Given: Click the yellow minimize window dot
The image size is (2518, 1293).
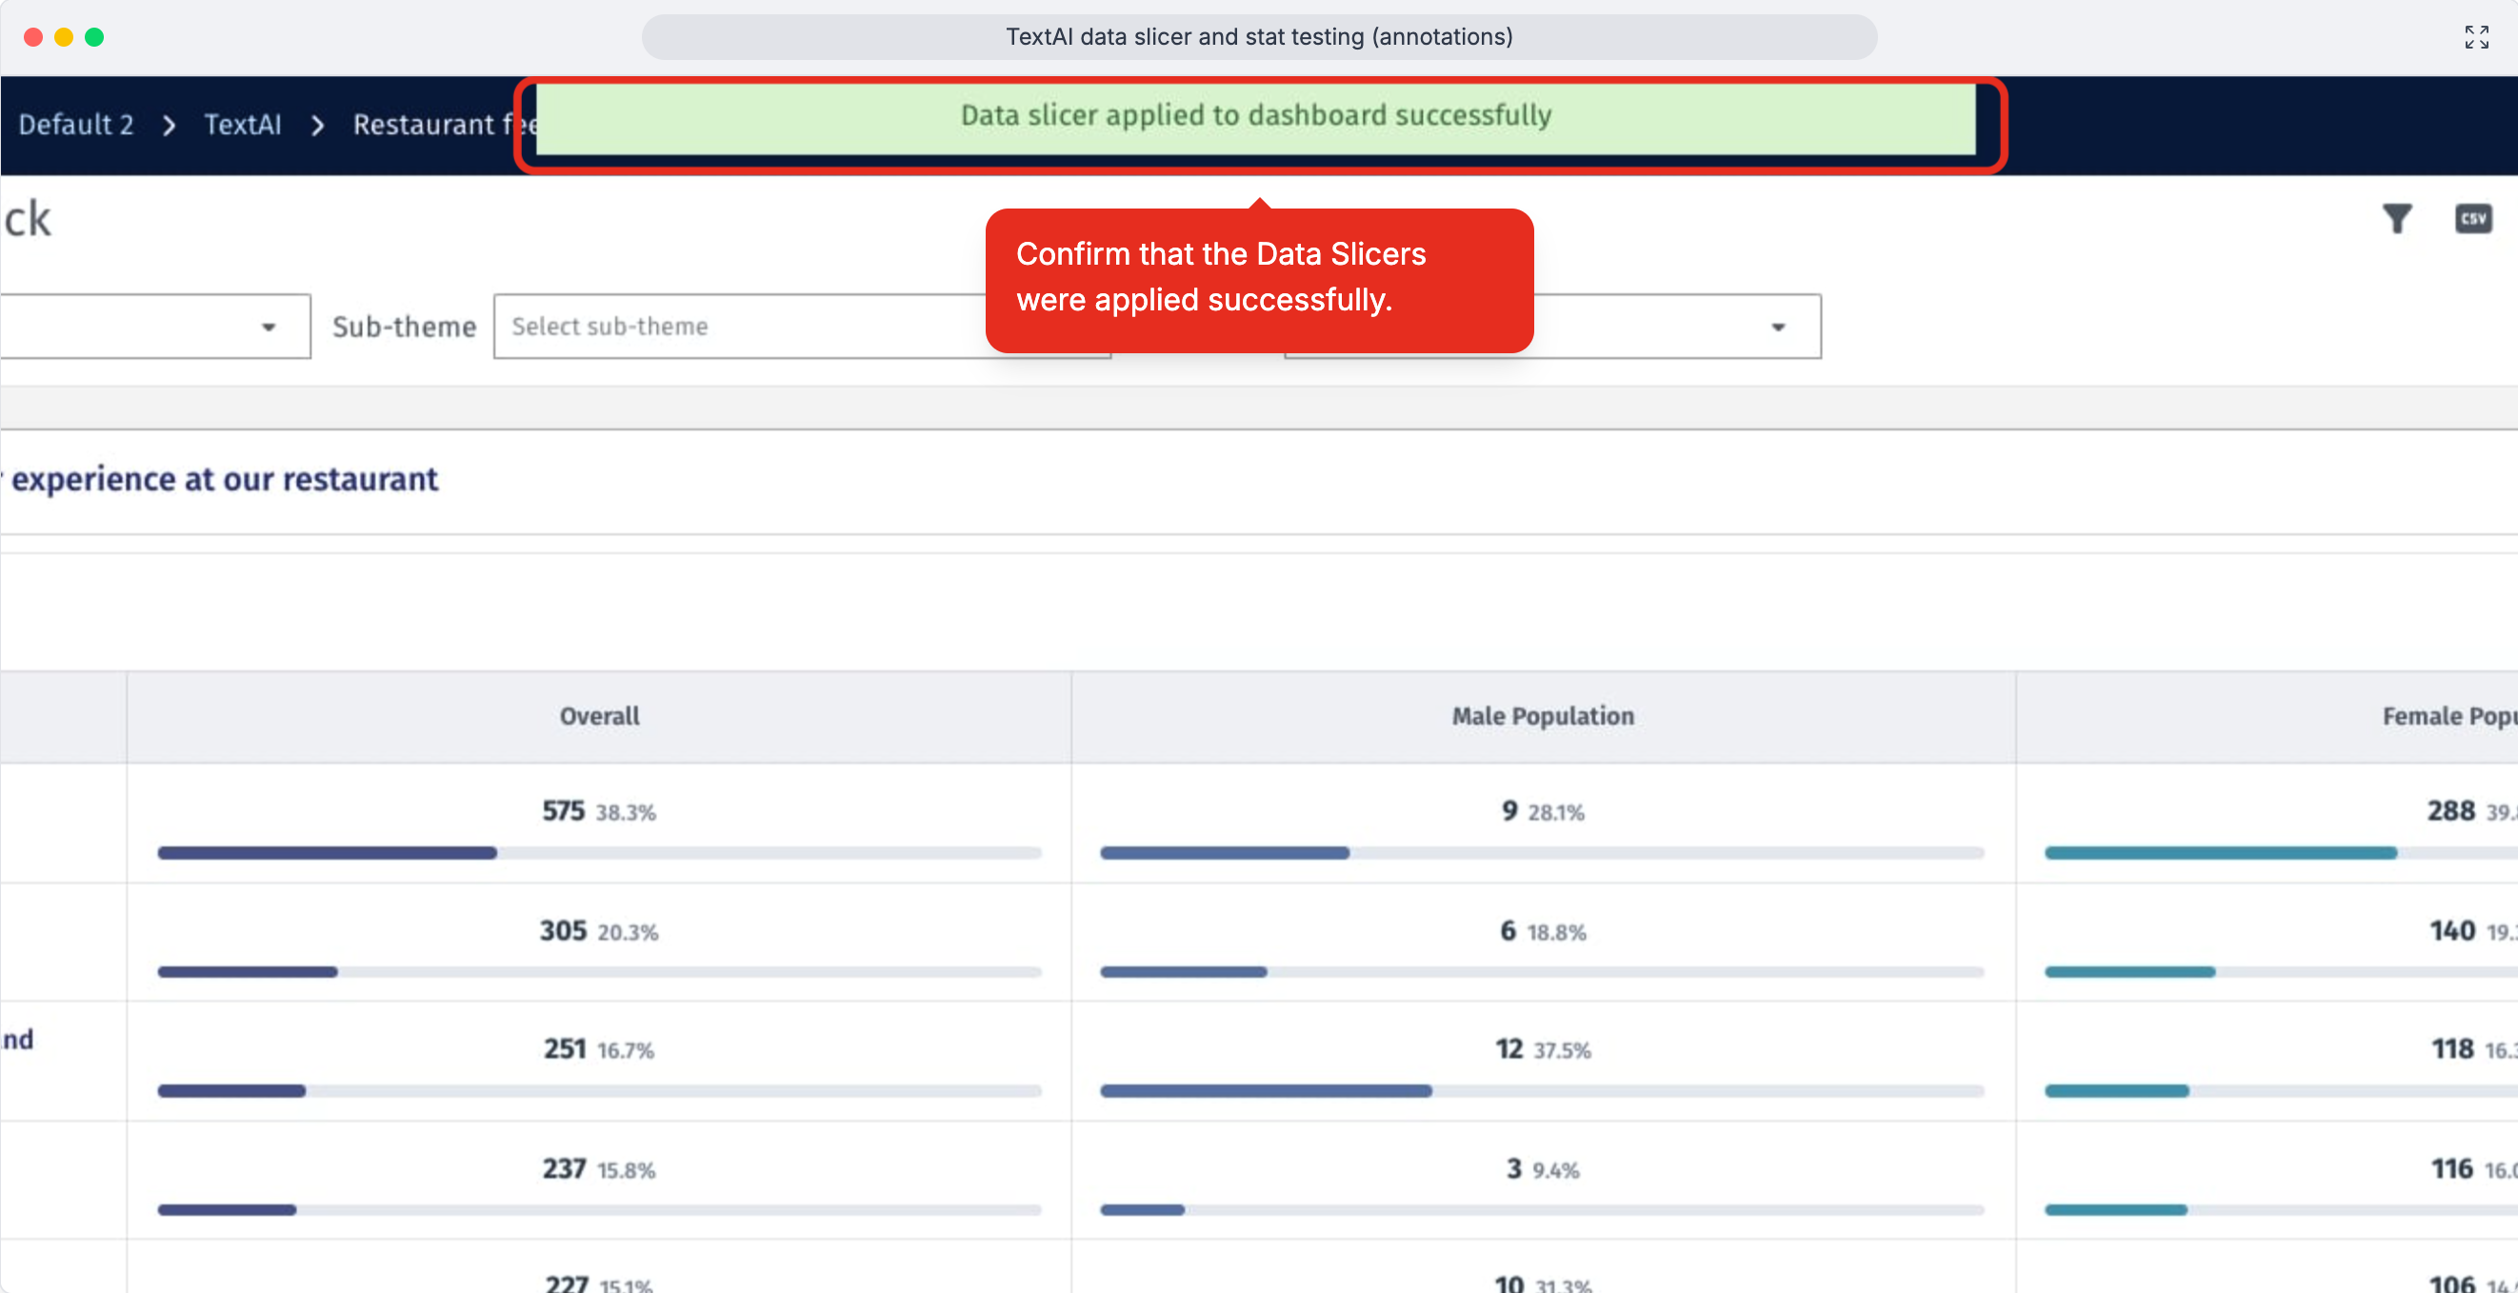Looking at the screenshot, I should pyautogui.click(x=64, y=37).
